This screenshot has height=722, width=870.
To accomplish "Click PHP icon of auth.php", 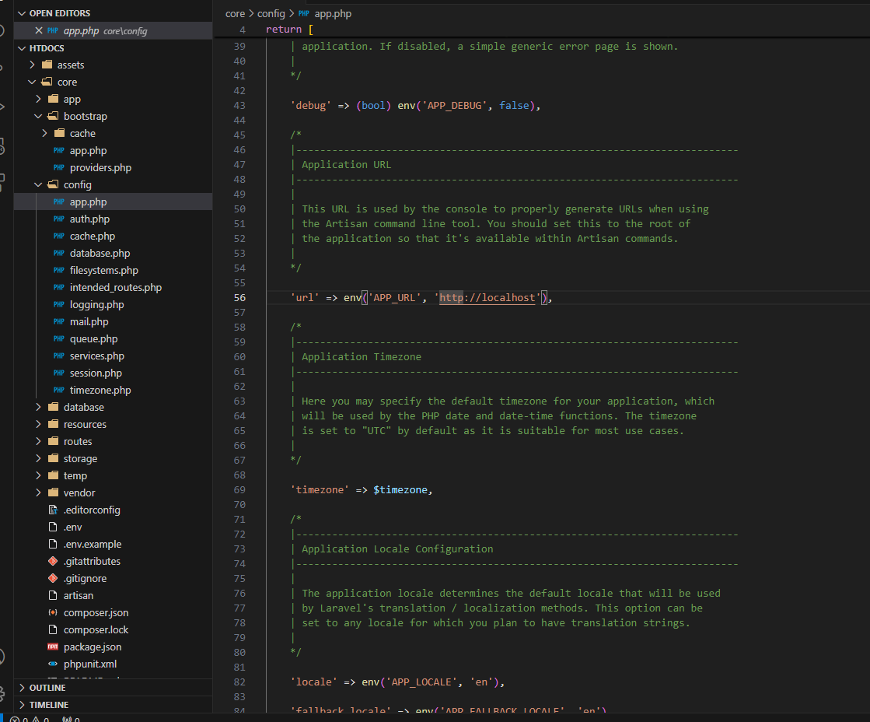I will coord(59,219).
